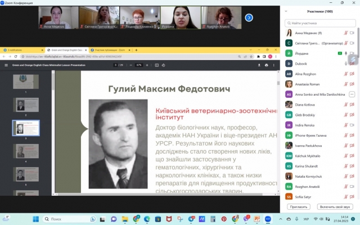Switch input language with the УКР indicator
Viewport: 360px width, 225px height.
[306, 219]
